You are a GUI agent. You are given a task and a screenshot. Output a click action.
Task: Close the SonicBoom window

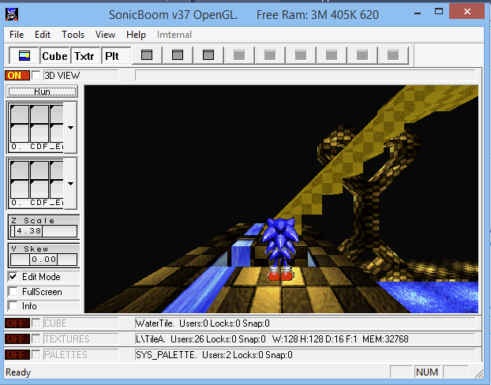click(467, 12)
